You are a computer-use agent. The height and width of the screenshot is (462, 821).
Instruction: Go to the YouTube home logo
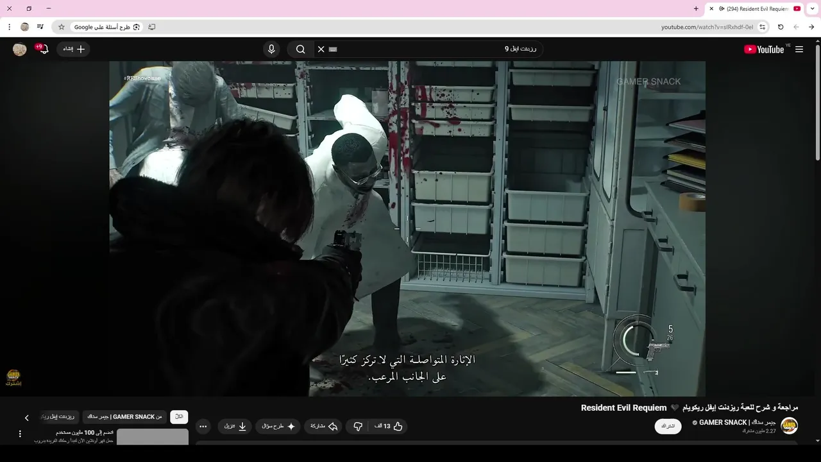[x=764, y=49]
